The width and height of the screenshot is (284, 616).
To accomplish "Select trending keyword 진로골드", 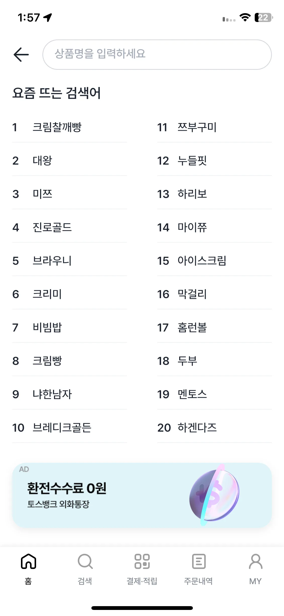I will click(x=52, y=227).
